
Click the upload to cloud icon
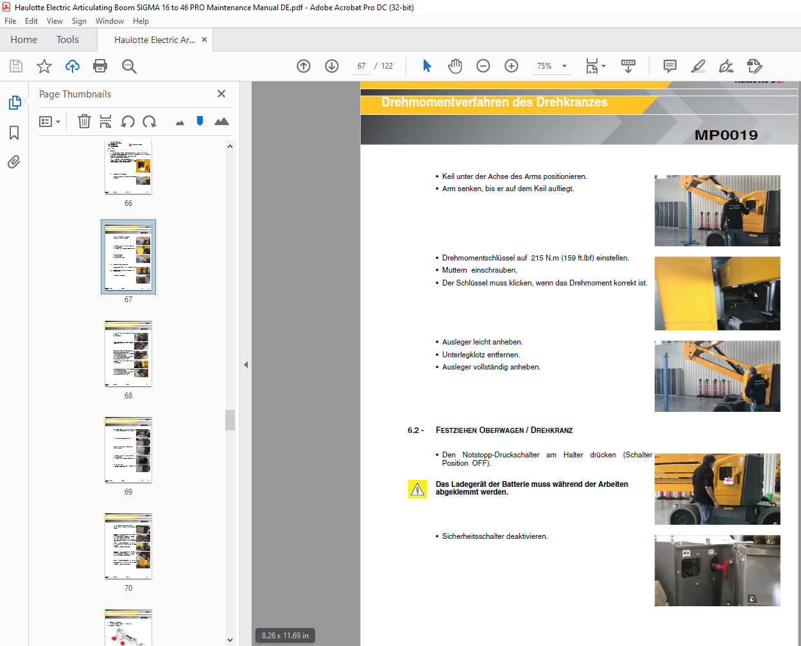click(x=73, y=66)
